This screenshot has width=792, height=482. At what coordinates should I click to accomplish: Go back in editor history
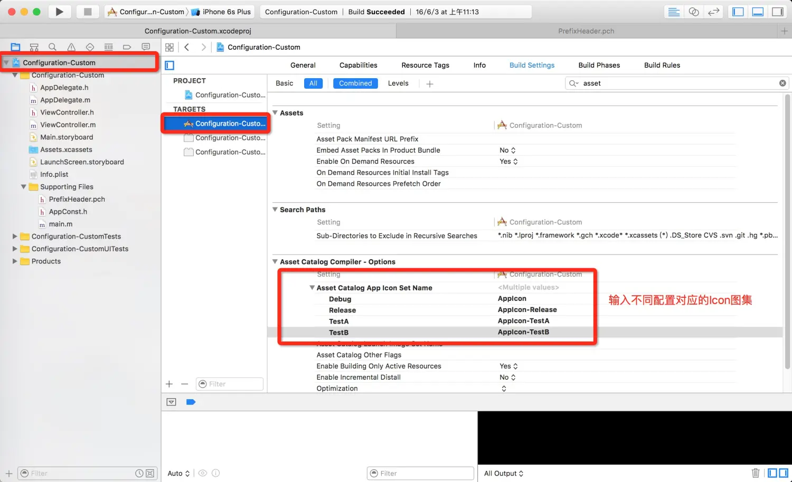[187, 47]
